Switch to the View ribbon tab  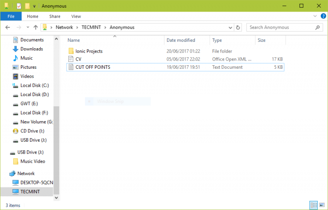point(76,16)
